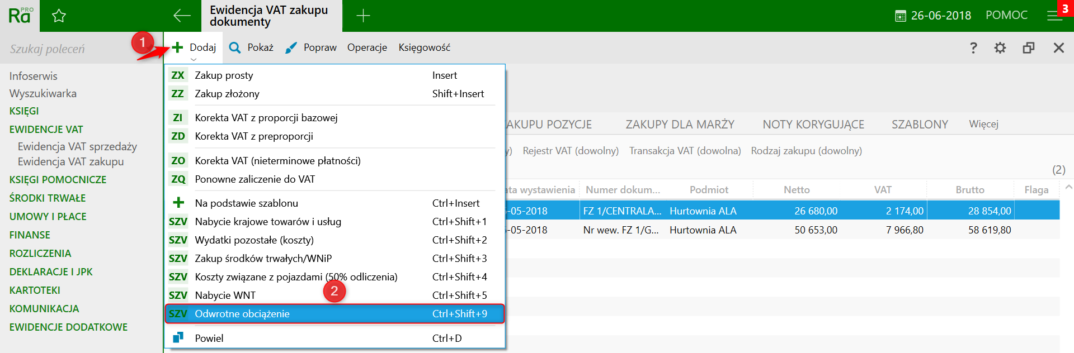This screenshot has width=1074, height=353.
Task: Choose Zakup prosty menu entry
Action: (224, 75)
